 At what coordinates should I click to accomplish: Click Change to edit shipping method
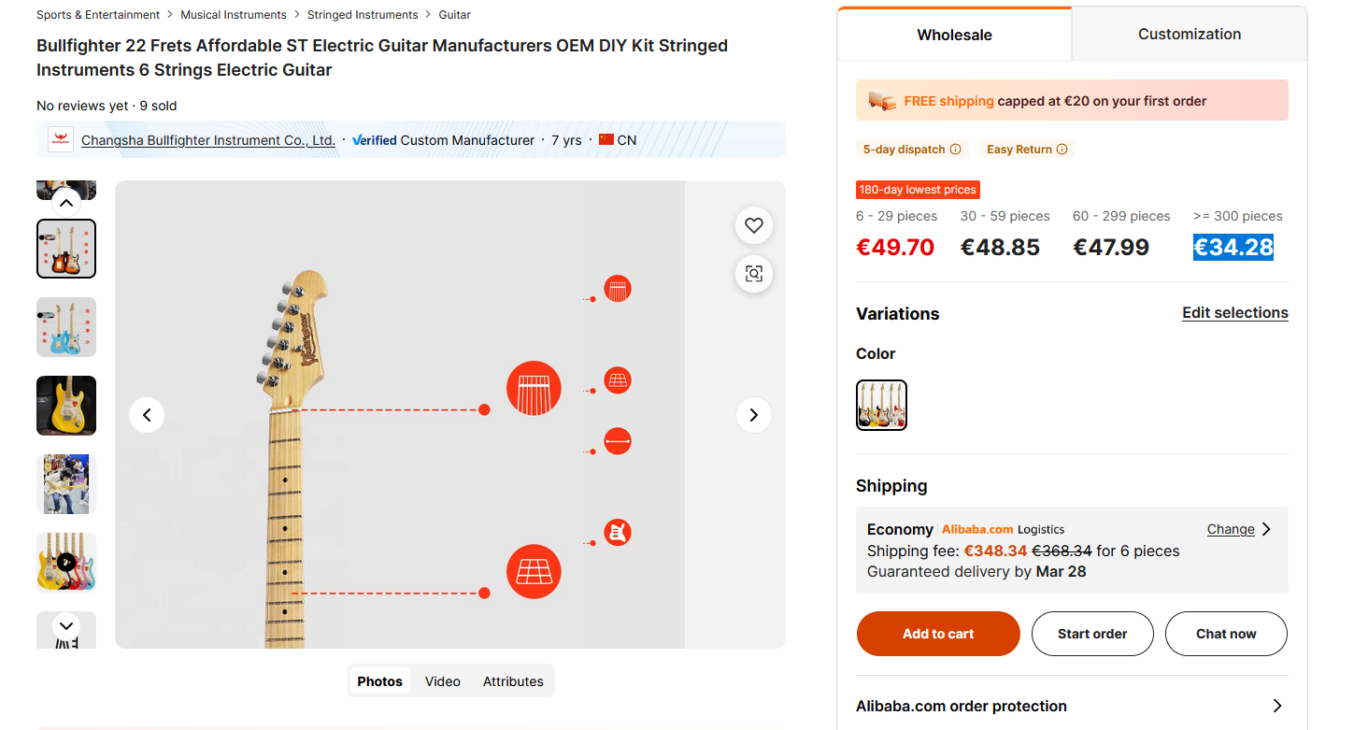pos(1231,529)
